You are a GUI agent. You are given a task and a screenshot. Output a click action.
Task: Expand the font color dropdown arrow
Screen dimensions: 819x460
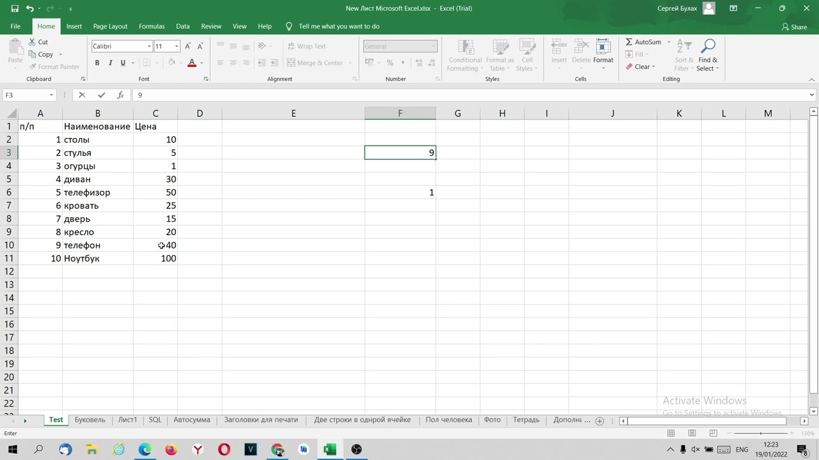click(x=202, y=63)
